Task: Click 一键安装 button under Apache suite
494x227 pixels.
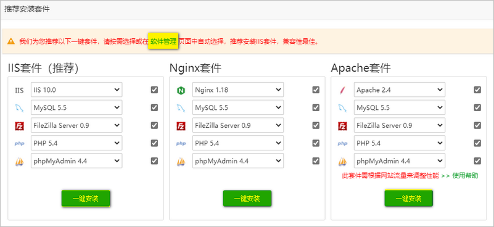Action: click(x=409, y=198)
